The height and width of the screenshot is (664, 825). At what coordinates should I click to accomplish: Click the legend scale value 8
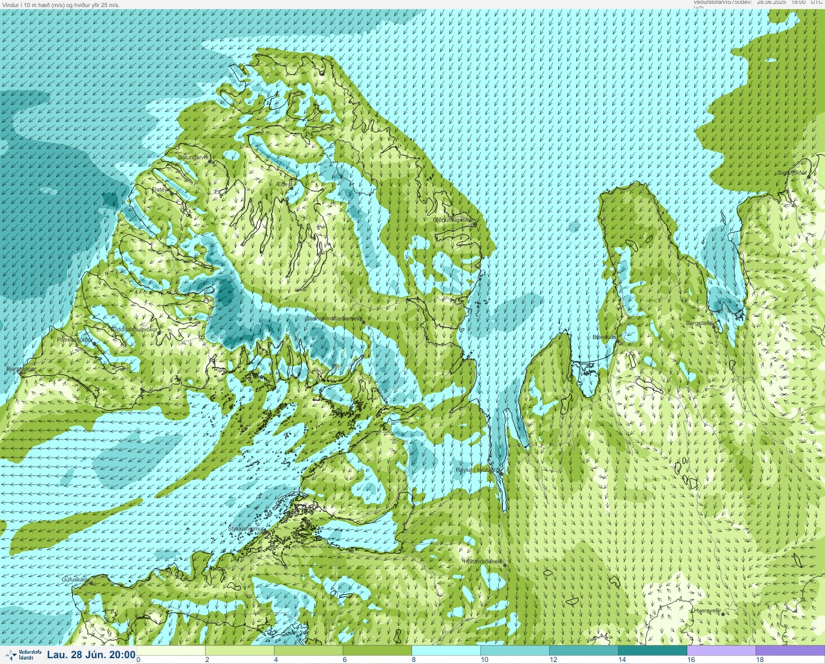413,659
